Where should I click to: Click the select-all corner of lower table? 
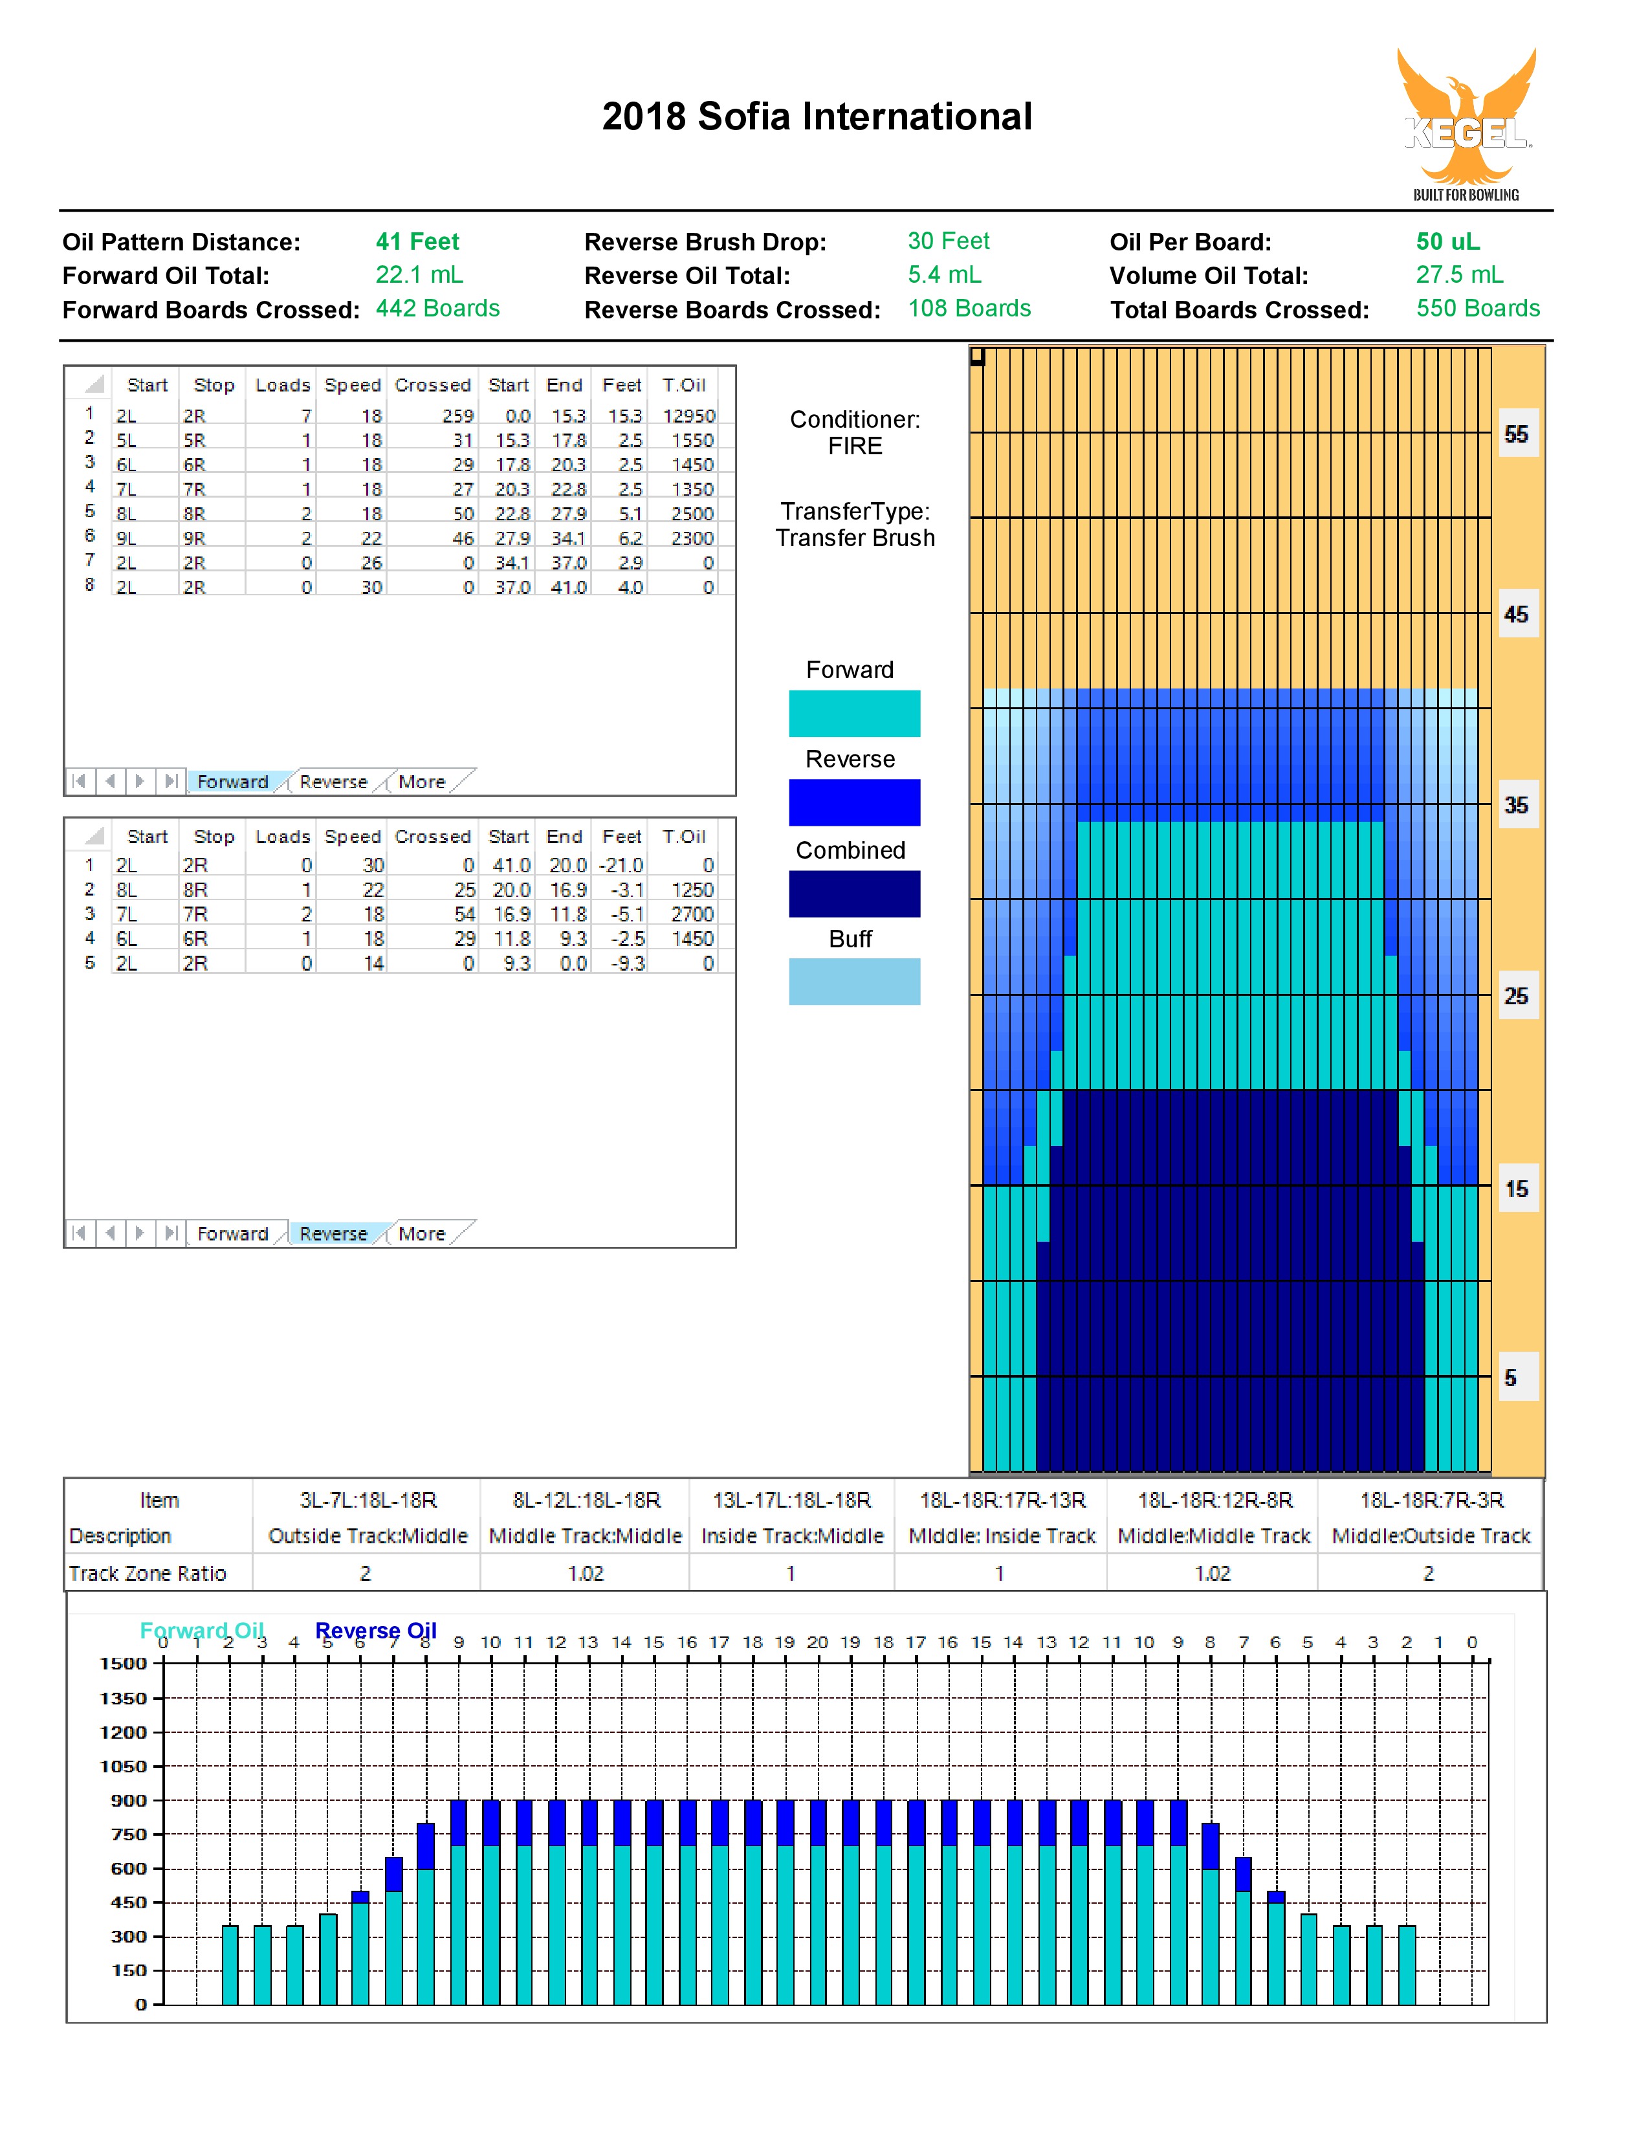94,835
